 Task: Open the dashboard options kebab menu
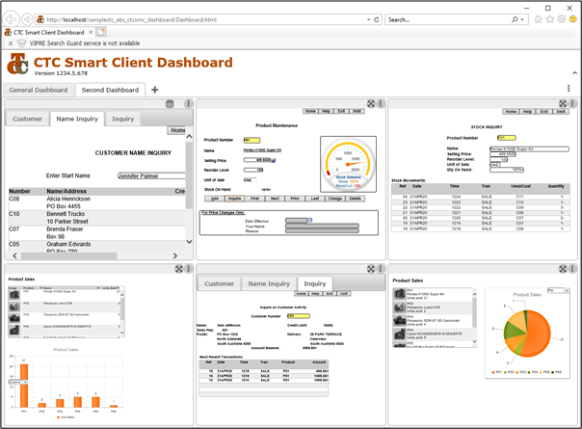coord(568,89)
